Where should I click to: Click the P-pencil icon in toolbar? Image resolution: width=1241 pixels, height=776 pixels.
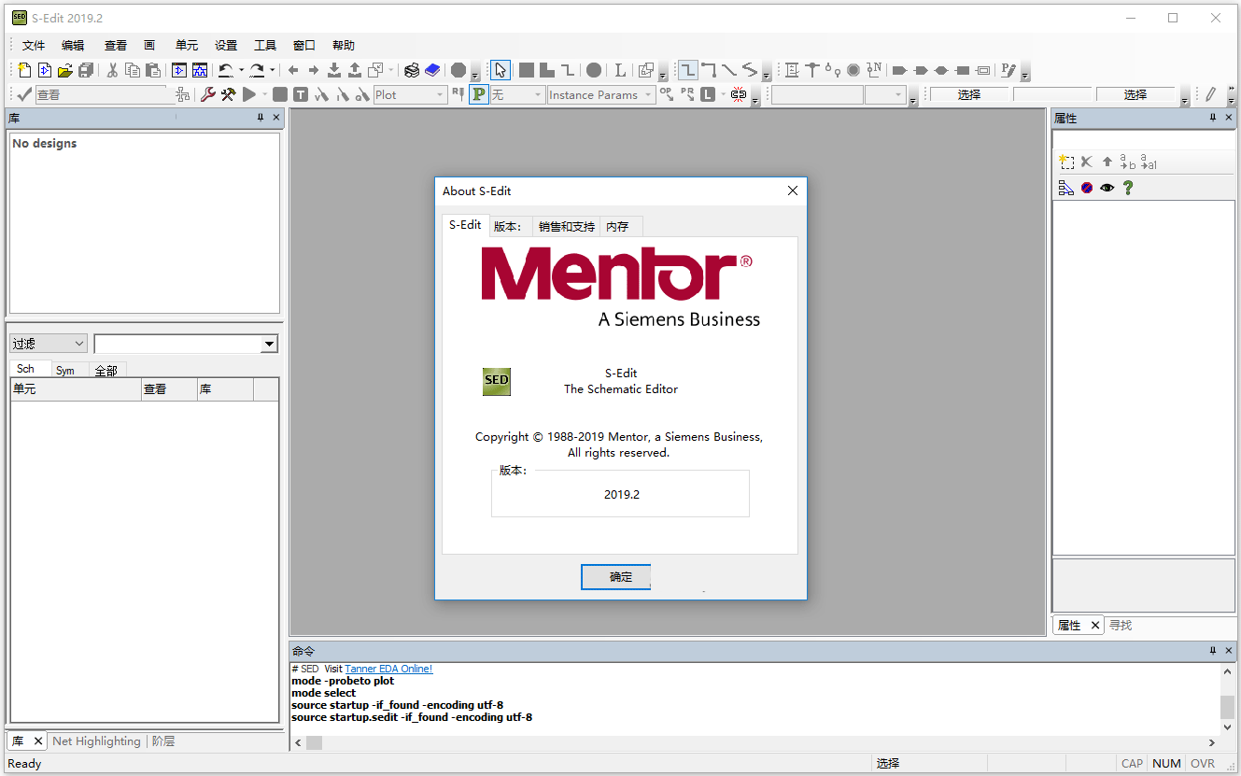click(1008, 70)
